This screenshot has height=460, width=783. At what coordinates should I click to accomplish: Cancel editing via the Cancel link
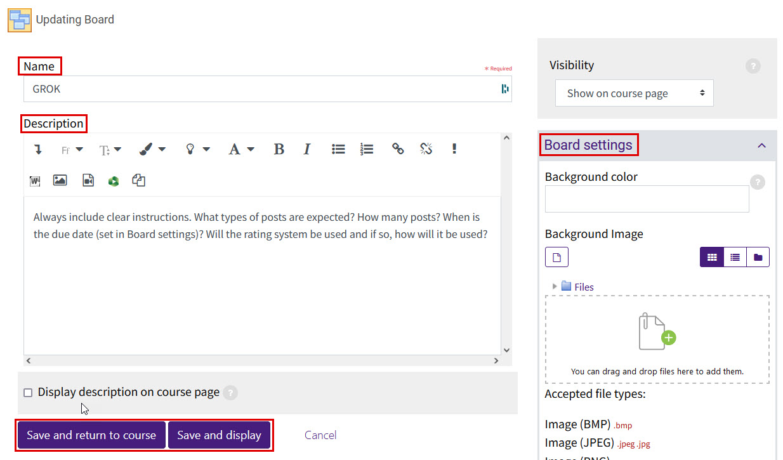(x=320, y=435)
